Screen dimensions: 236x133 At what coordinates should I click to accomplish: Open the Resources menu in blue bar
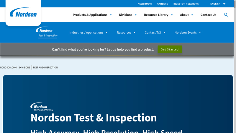click(124, 33)
